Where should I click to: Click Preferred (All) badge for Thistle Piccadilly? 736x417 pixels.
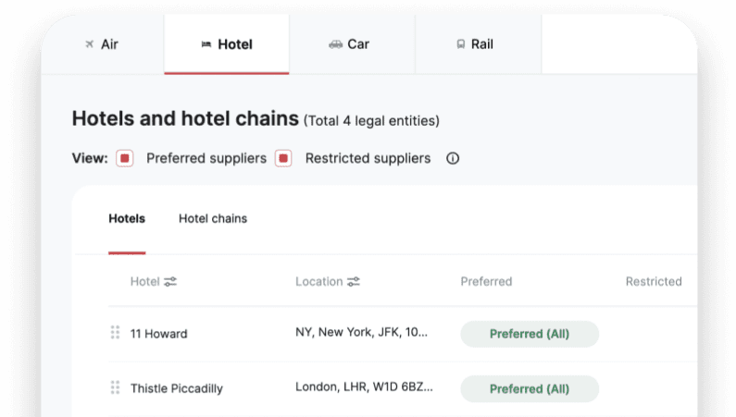[530, 389]
